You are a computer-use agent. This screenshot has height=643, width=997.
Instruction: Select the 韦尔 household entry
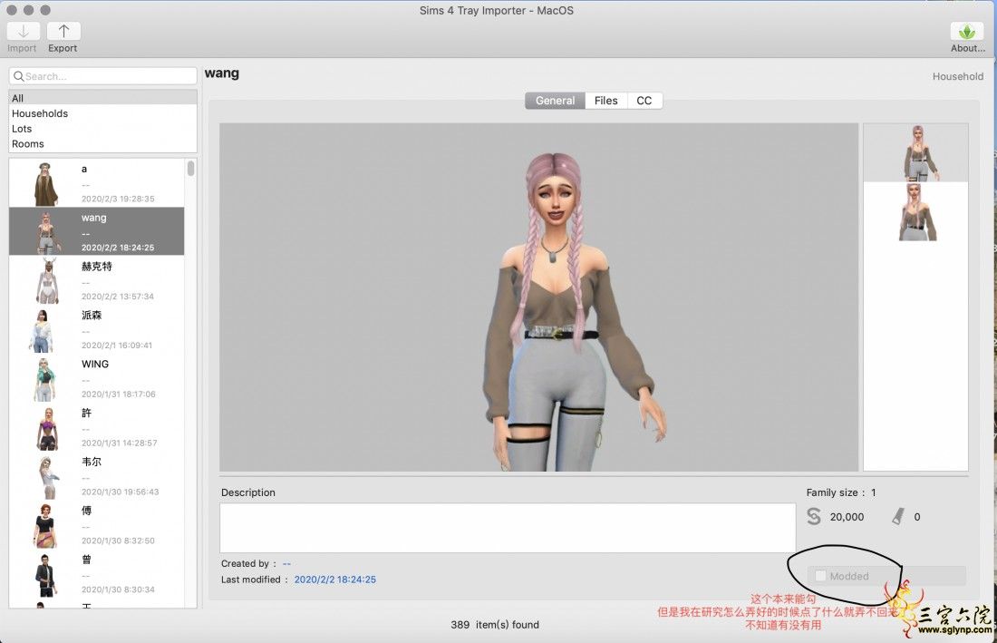97,476
